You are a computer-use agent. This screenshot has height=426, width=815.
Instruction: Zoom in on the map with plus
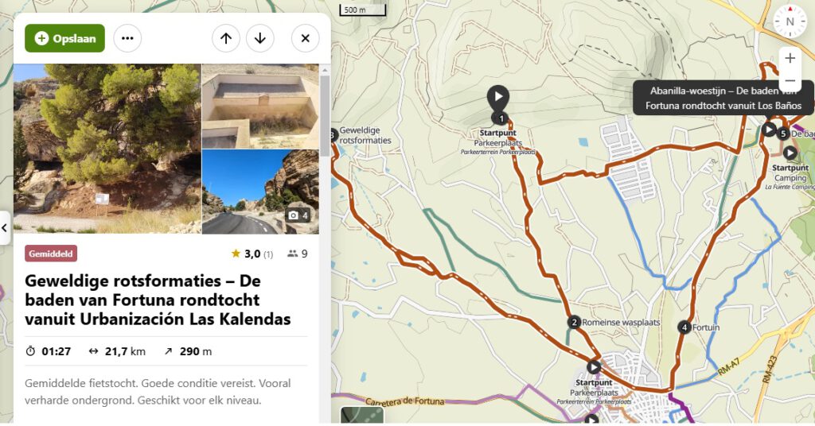[790, 58]
